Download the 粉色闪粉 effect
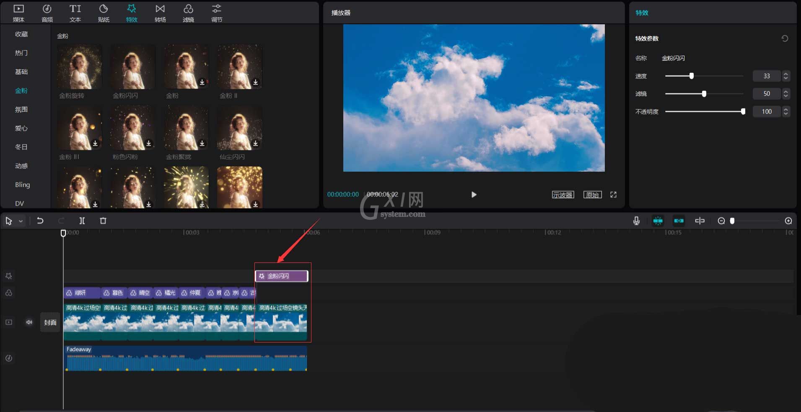801x412 pixels. tap(149, 143)
